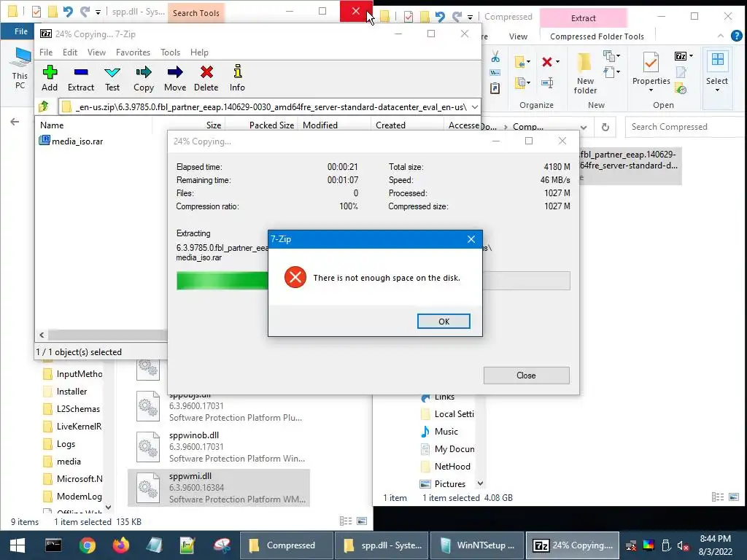Open the File tab in spp.dll window
The image size is (747, 560).
click(21, 31)
